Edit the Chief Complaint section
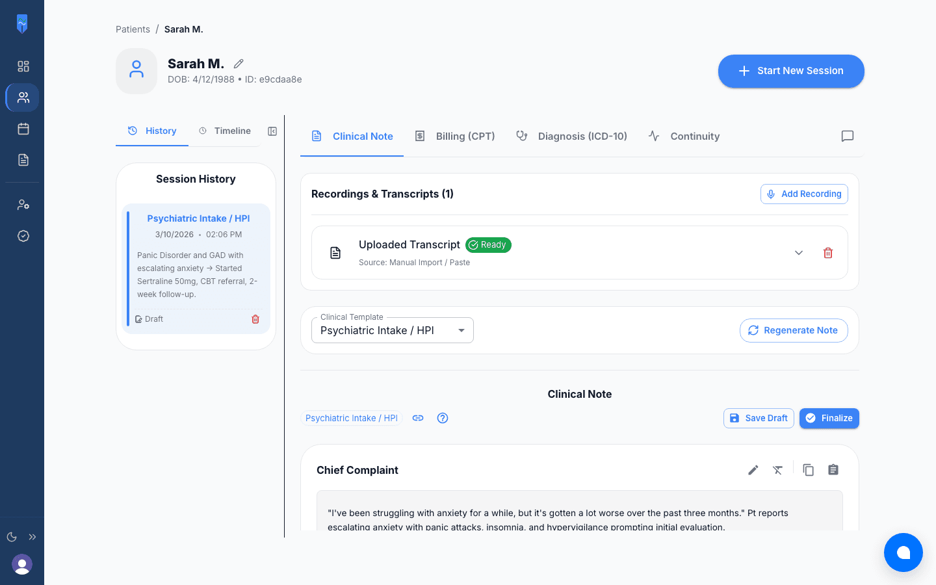The image size is (936, 585). point(753,470)
